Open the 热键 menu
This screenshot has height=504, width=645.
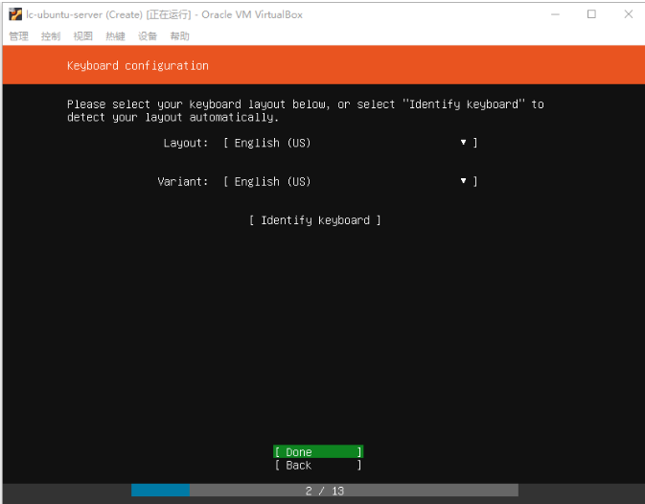(x=116, y=36)
